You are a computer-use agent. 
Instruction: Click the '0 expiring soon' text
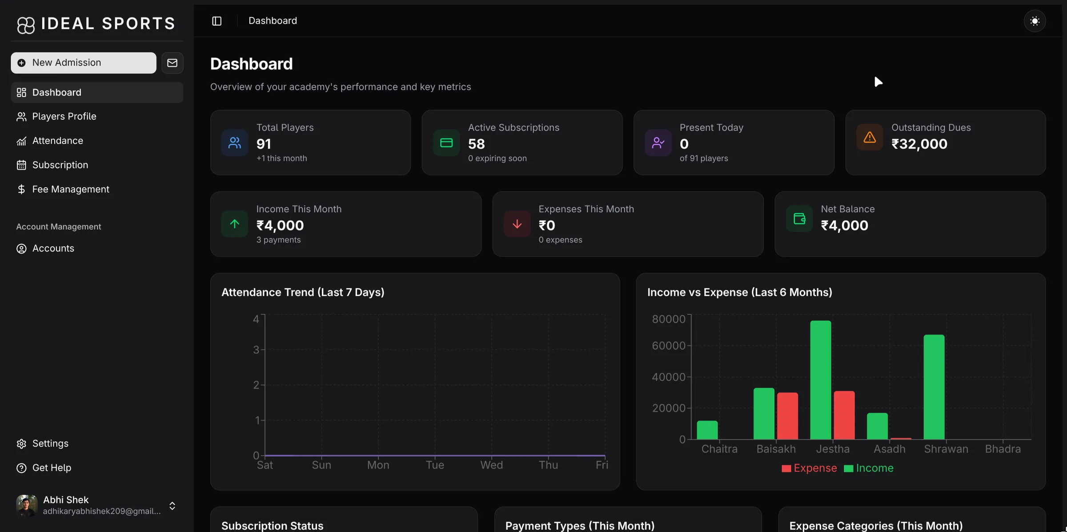[497, 158]
